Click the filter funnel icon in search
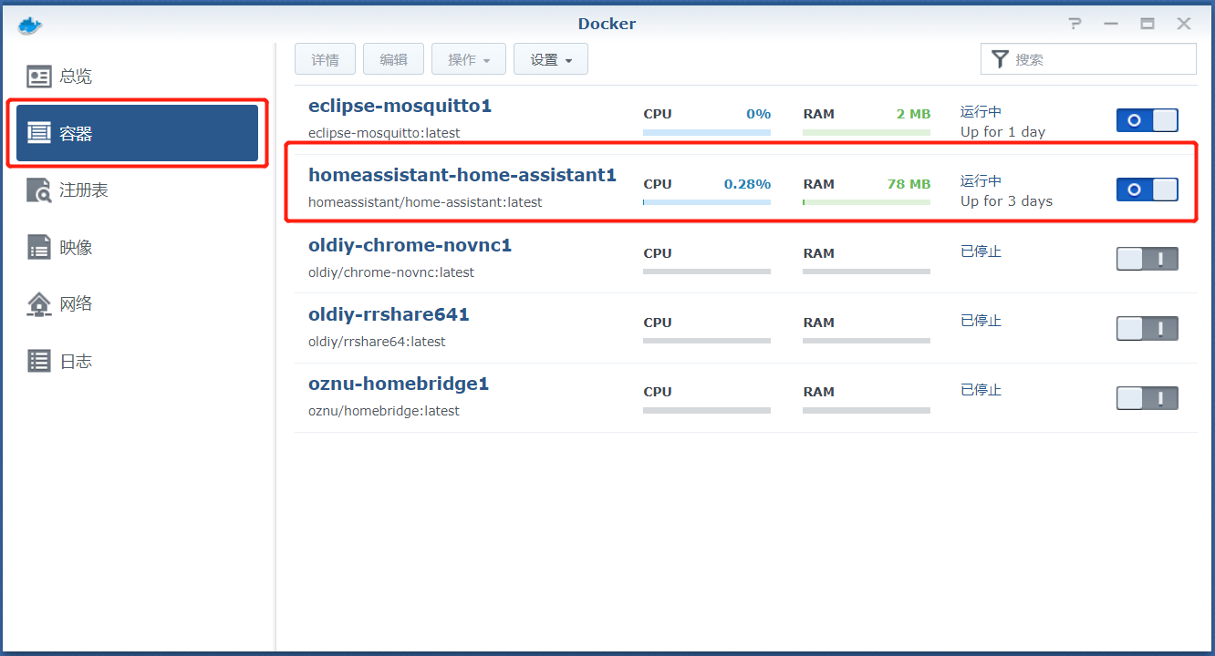The height and width of the screenshot is (656, 1215). [x=1001, y=59]
